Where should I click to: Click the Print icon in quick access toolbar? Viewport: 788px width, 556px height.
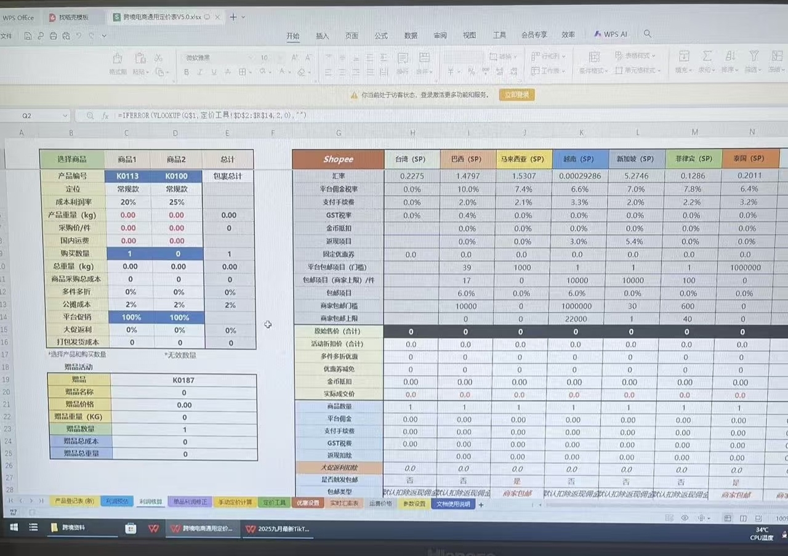pyautogui.click(x=54, y=36)
